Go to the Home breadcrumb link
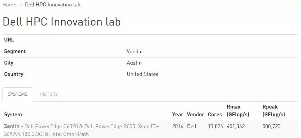 click(x=9, y=5)
